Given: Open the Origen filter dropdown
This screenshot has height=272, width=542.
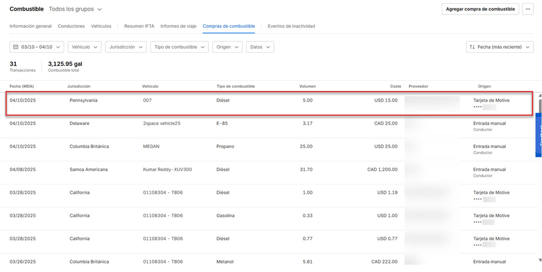Looking at the screenshot, I should (x=227, y=47).
